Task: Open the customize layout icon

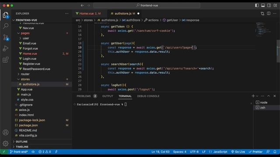Action: [275, 5]
